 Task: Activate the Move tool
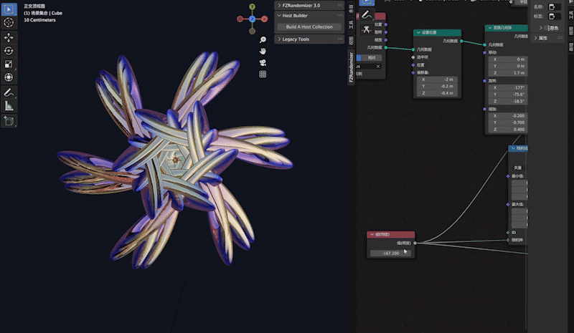(9, 37)
